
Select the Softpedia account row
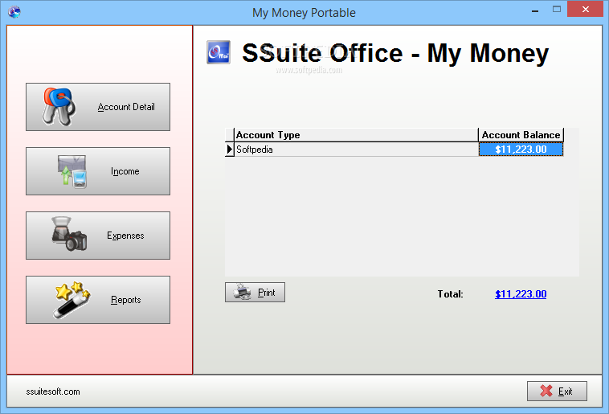pos(355,150)
